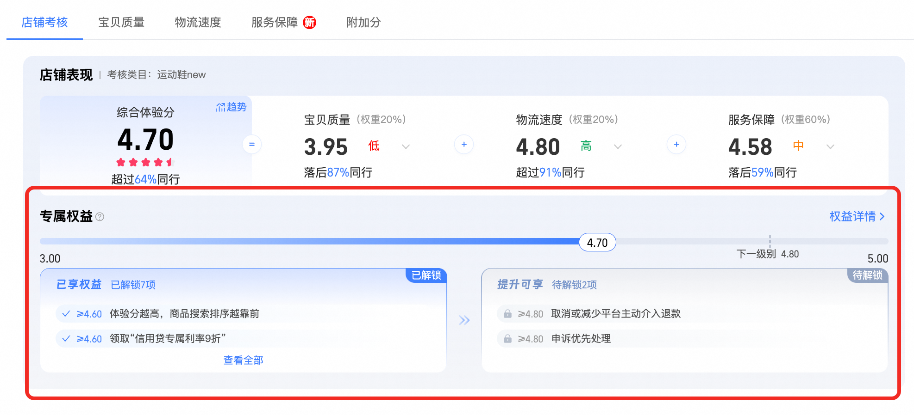The image size is (914, 415).
Task: Click plus icon before 服务保障
Action: (x=676, y=144)
